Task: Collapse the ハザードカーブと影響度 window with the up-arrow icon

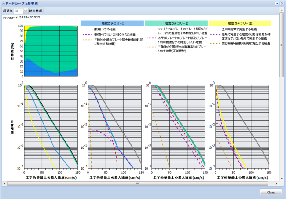Action: [x=277, y=3]
